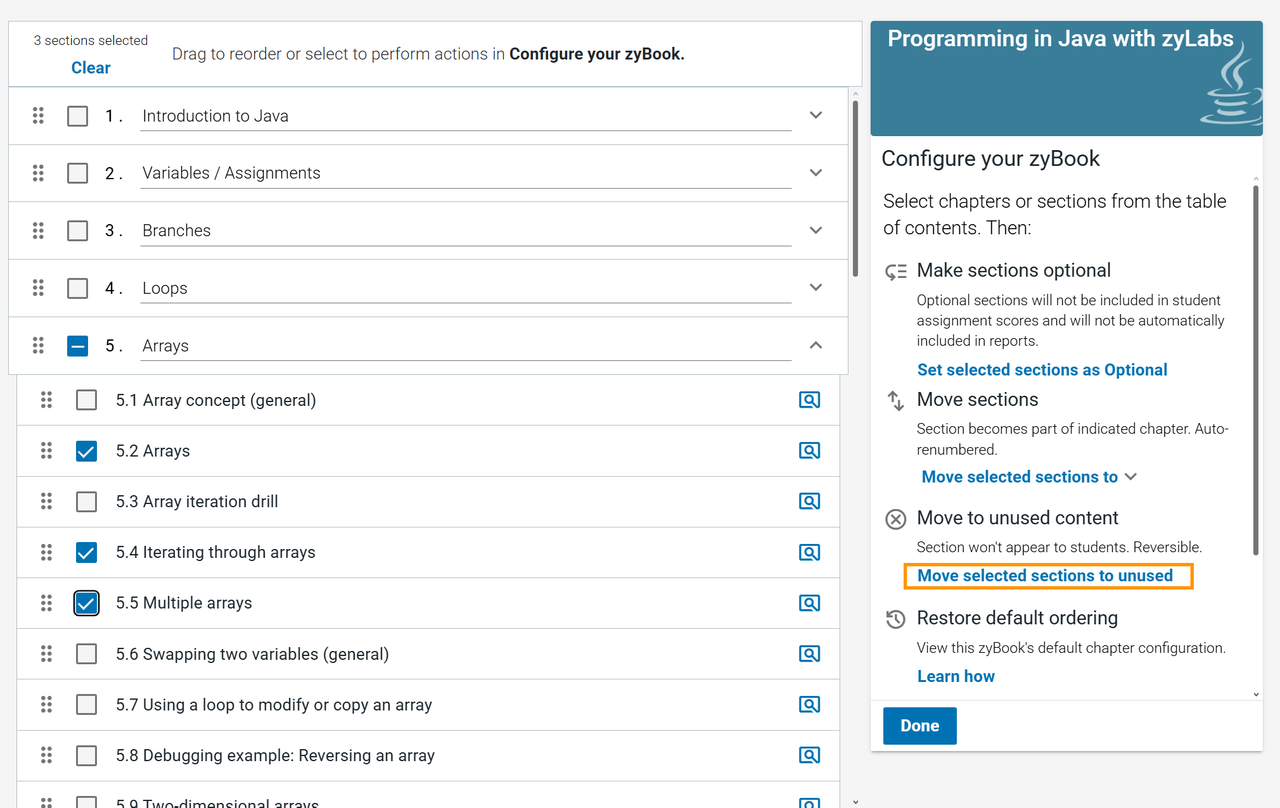Click the '5.3 Array iteration drill' section title

click(197, 502)
